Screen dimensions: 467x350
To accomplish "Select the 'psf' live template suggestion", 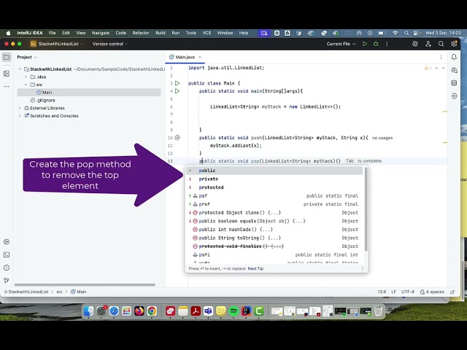I will tap(274, 196).
